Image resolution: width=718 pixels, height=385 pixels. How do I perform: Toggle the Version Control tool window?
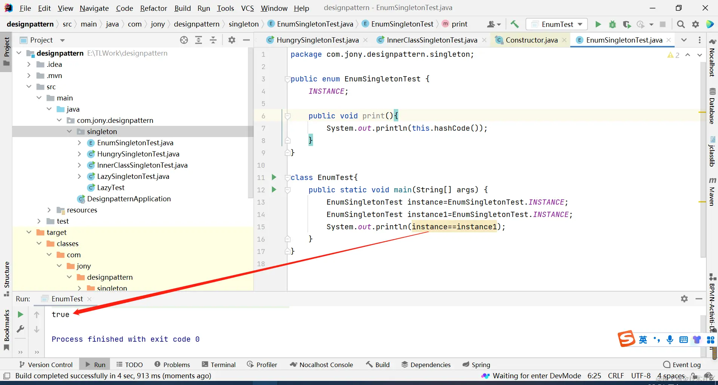coord(46,364)
